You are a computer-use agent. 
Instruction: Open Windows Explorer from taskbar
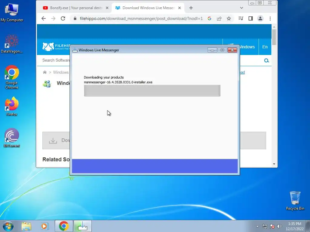coord(26,226)
